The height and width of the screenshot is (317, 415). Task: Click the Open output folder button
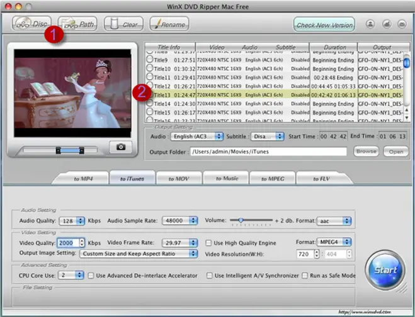tap(395, 152)
